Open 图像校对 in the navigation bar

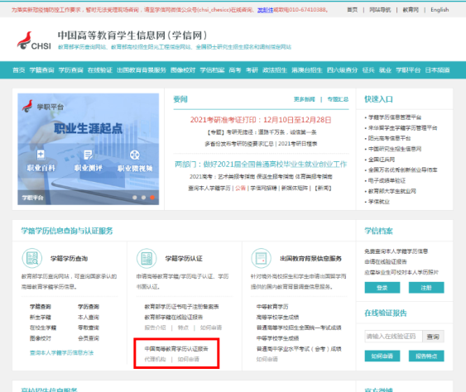coord(183,70)
